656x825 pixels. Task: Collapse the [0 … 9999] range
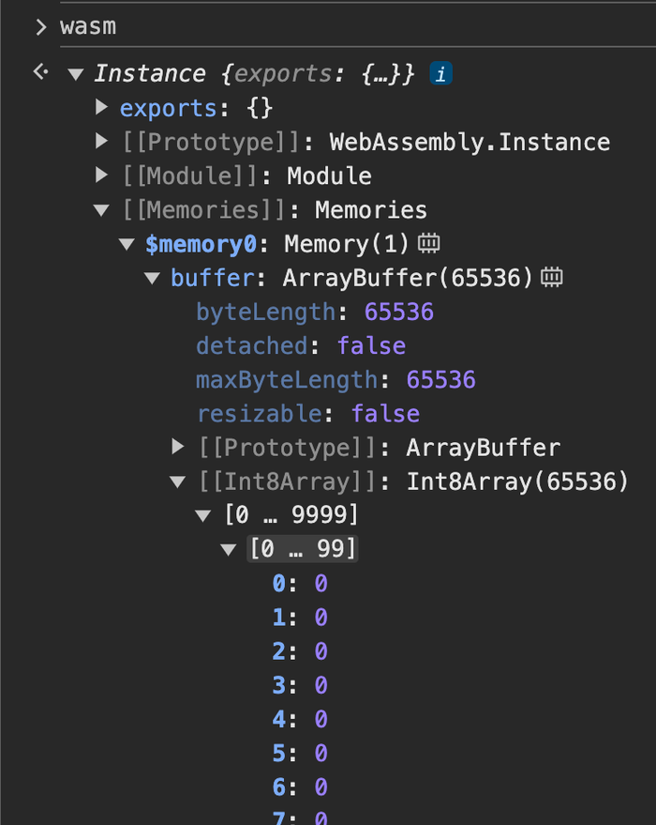[x=202, y=515]
